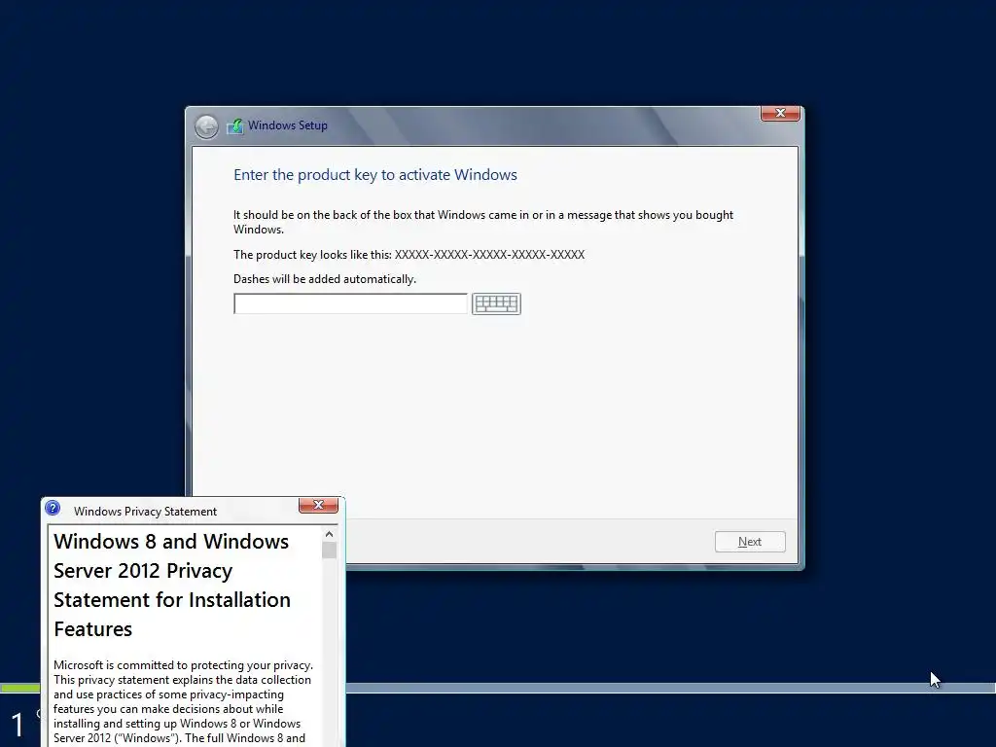This screenshot has width=996, height=747.
Task: Click the "Windows Privacy Statement" title bar text
Action: (x=146, y=512)
